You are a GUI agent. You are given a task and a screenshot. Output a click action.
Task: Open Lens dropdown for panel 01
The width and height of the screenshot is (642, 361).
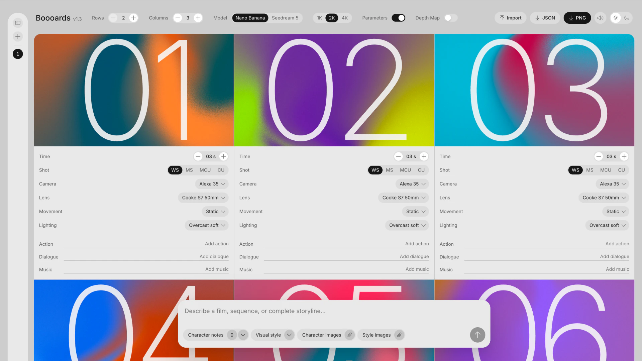[x=203, y=198]
